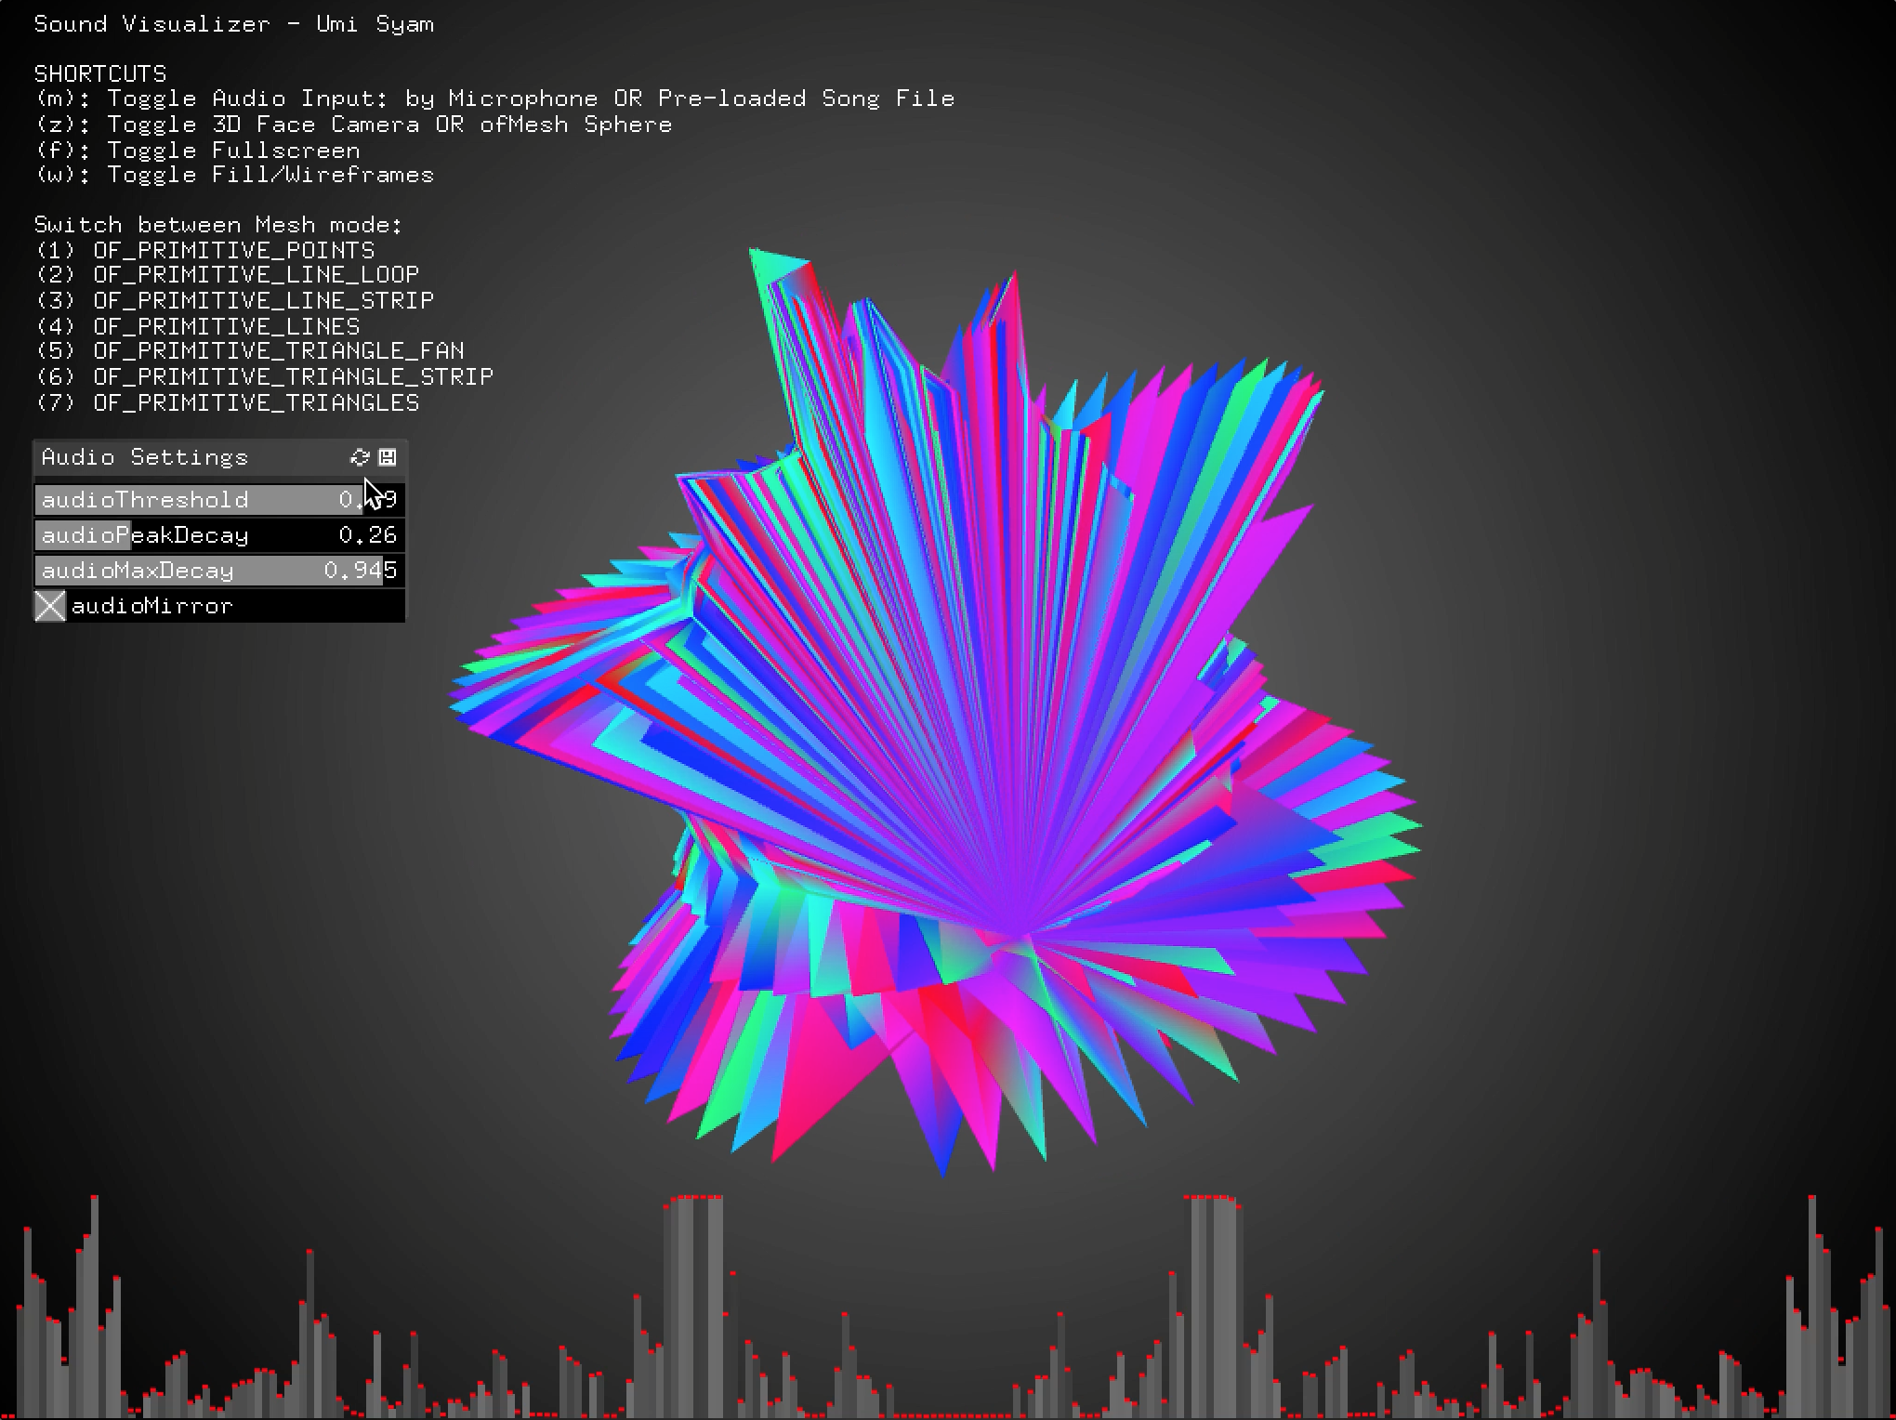Click the audioThreshold slider
The image size is (1896, 1420).
tap(186, 500)
